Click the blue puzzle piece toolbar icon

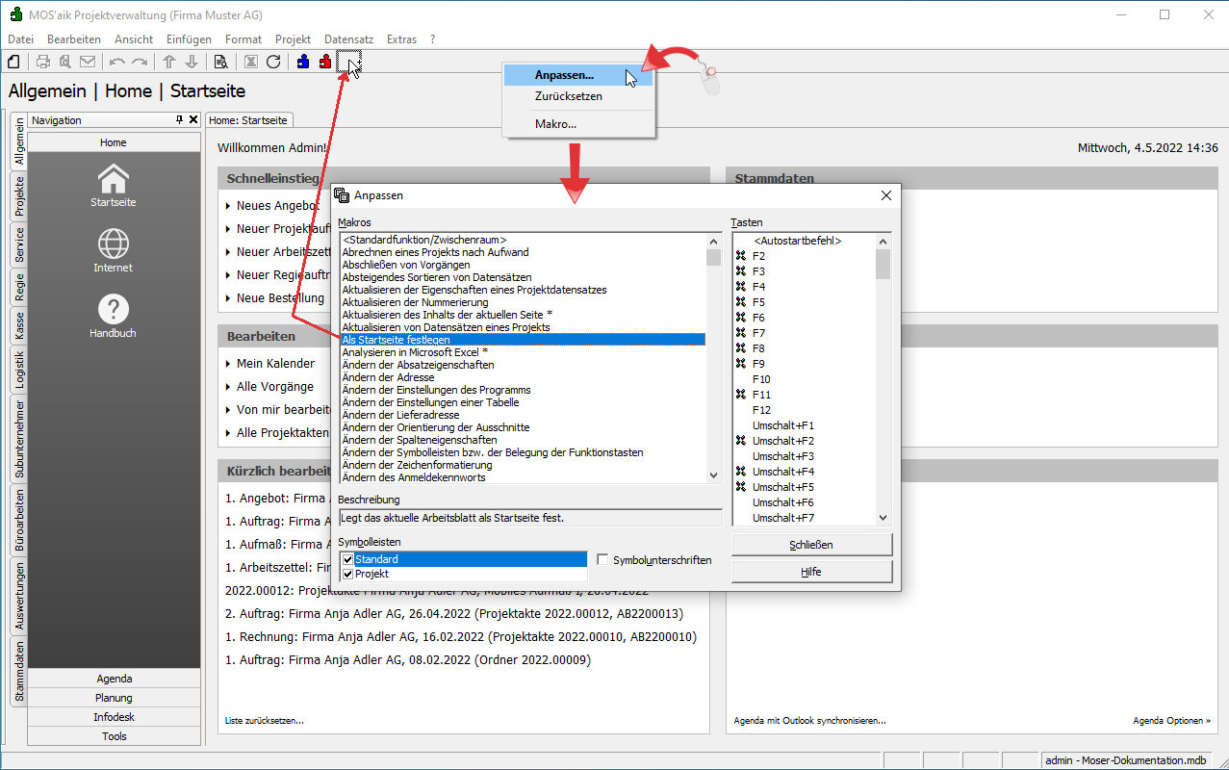303,62
